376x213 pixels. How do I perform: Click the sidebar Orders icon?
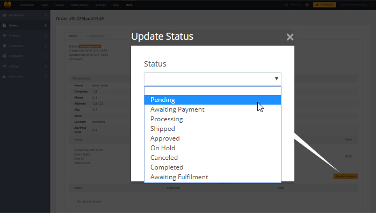point(4,25)
